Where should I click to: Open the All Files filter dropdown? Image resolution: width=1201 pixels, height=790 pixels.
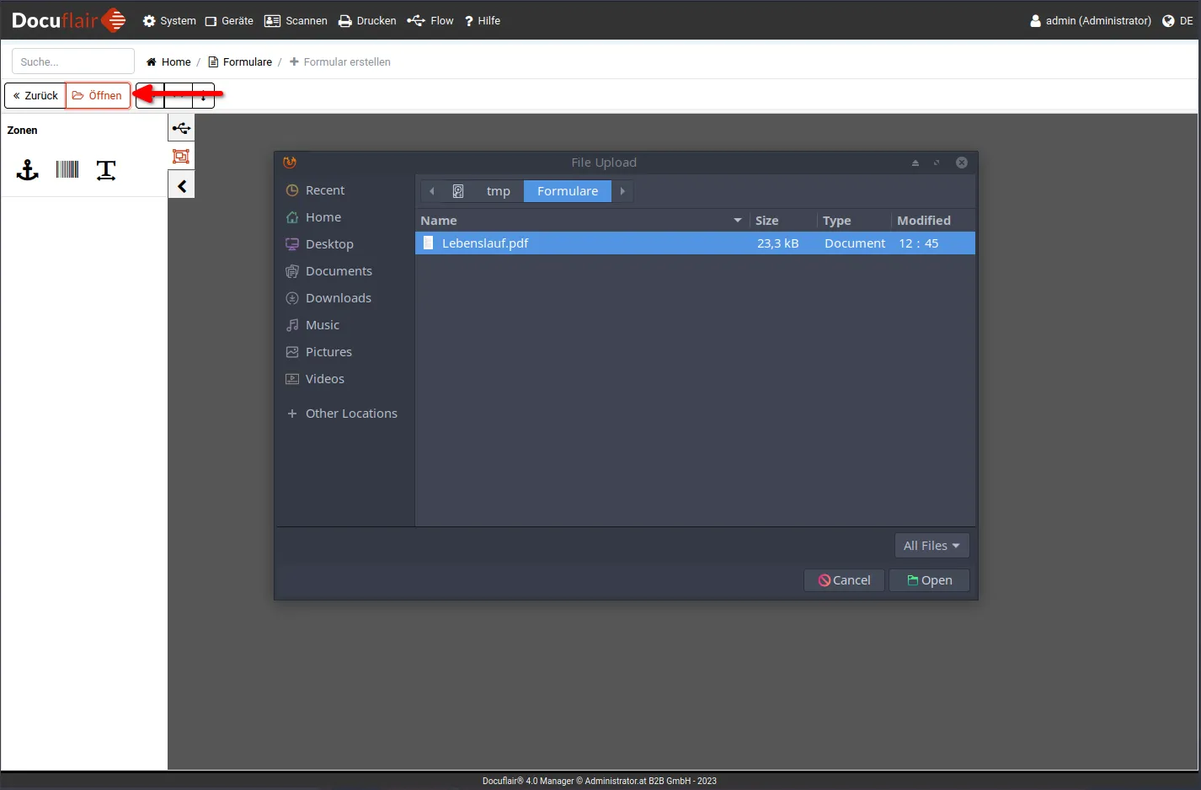[x=931, y=546]
